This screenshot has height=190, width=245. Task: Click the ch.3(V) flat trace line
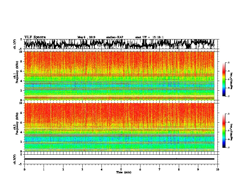click(119, 159)
